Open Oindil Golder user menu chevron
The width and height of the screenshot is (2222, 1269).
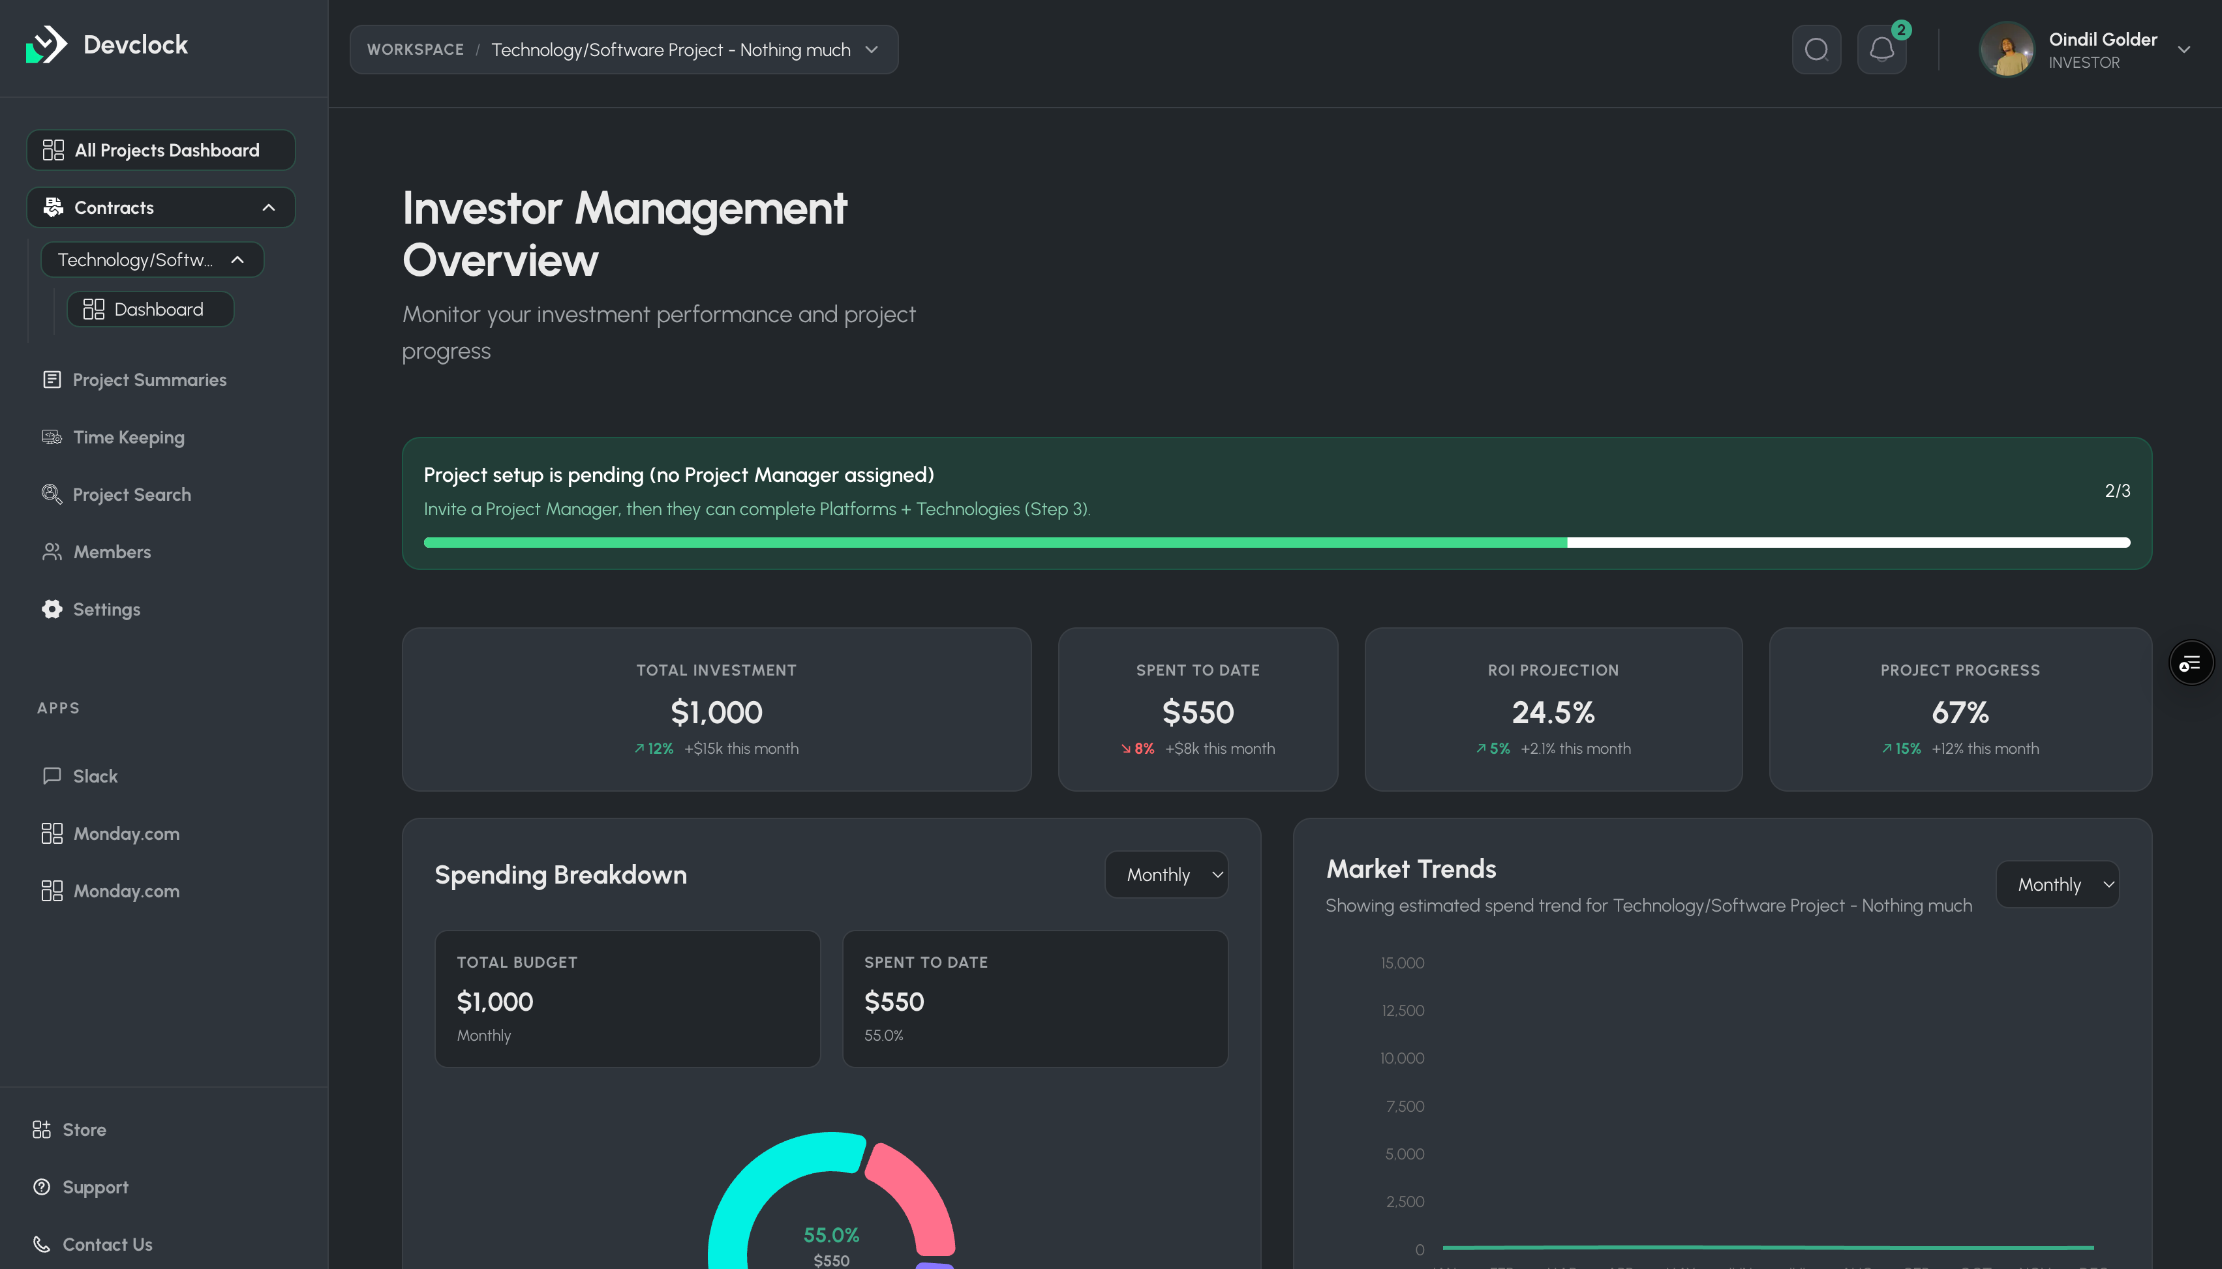tap(2184, 50)
